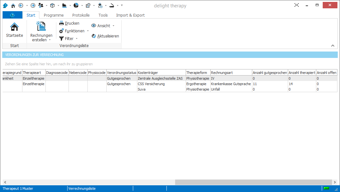Click the forward arrow in quick access toolbar
This screenshot has width=340, height=192.
33,5
